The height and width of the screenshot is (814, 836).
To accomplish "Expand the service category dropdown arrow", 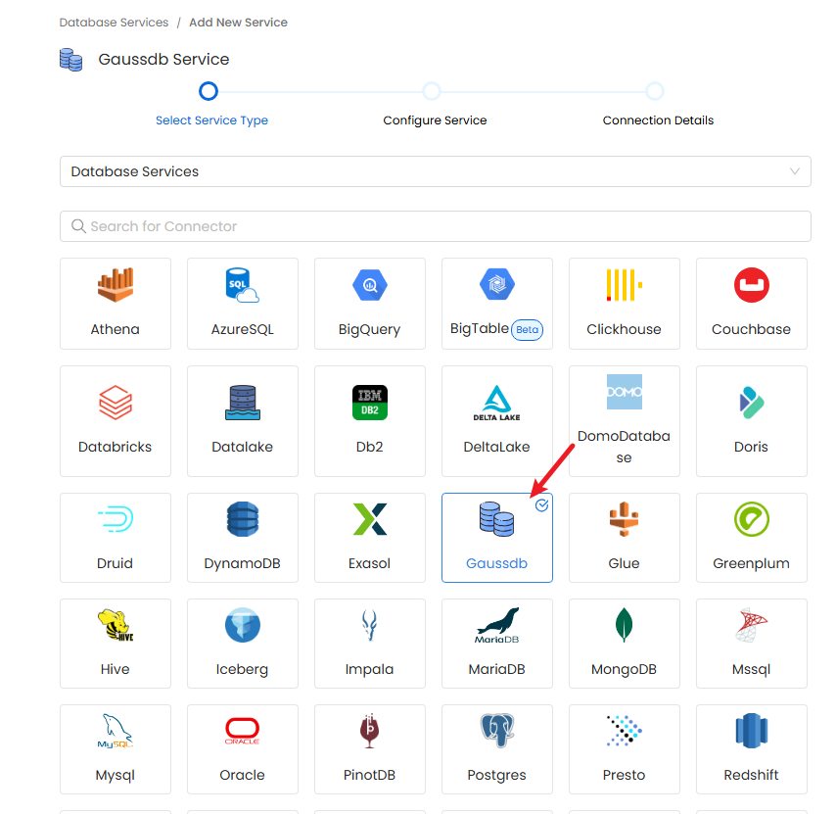I will tap(795, 171).
